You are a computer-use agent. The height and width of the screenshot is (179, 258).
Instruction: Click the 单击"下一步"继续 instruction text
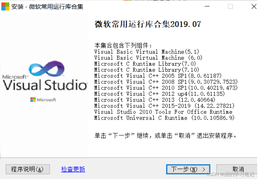tap(165, 136)
